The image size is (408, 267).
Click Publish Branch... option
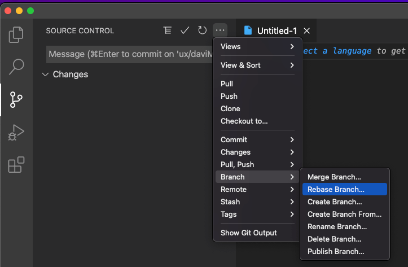pos(336,251)
